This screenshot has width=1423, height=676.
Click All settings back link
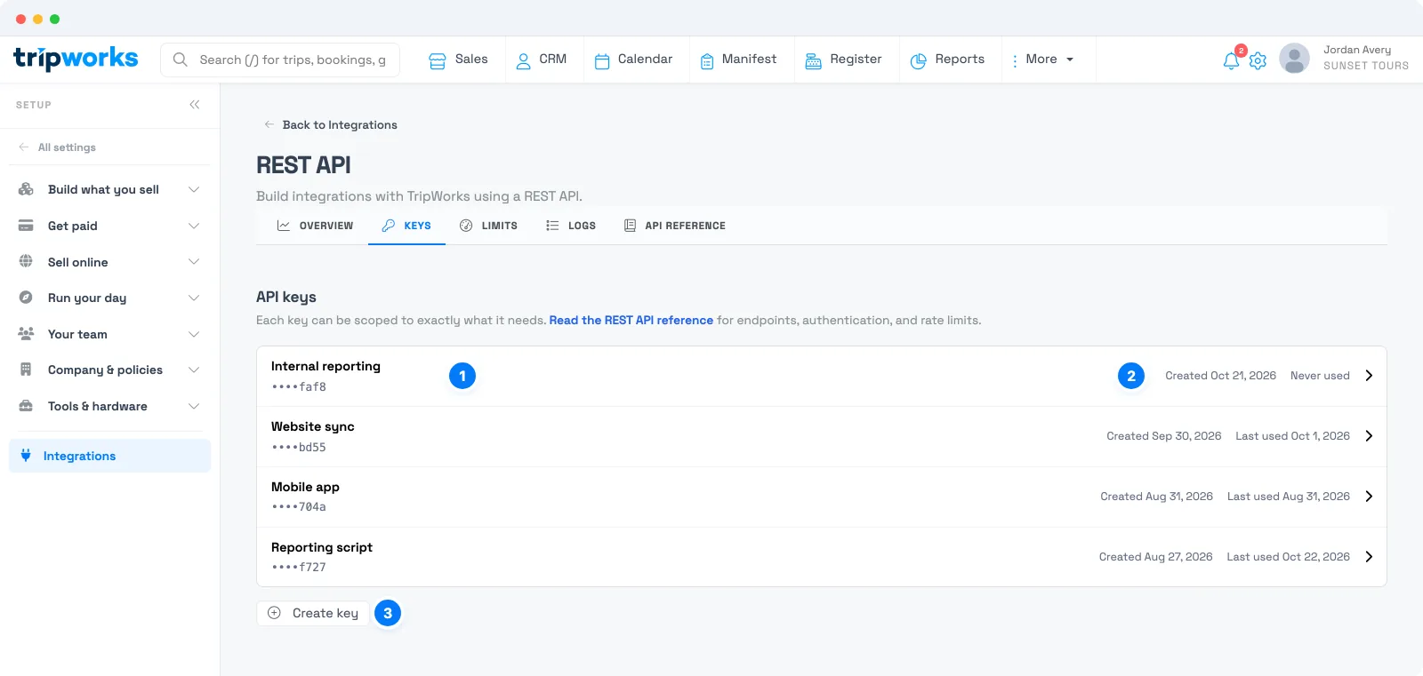[58, 147]
